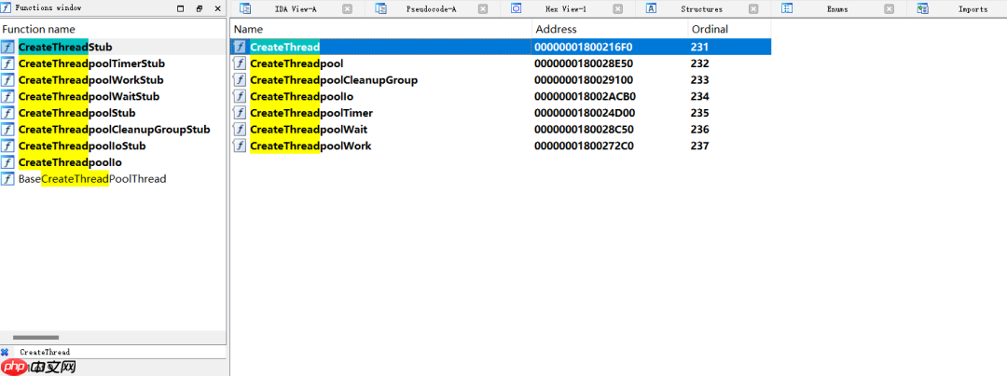The height and width of the screenshot is (376, 1007).
Task: Select the CreateThreadpoolIo export name
Action: pos(301,96)
